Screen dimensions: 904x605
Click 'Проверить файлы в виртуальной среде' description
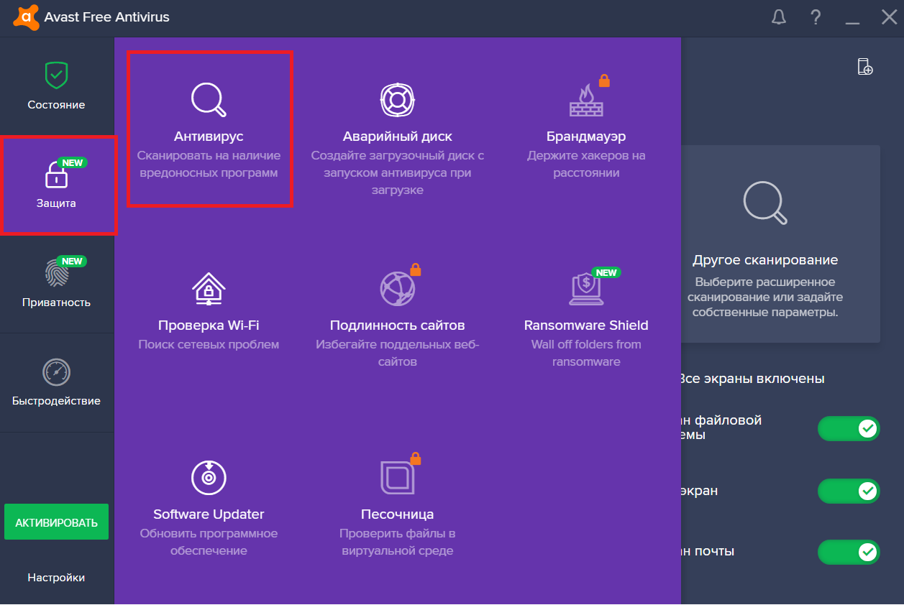(398, 542)
